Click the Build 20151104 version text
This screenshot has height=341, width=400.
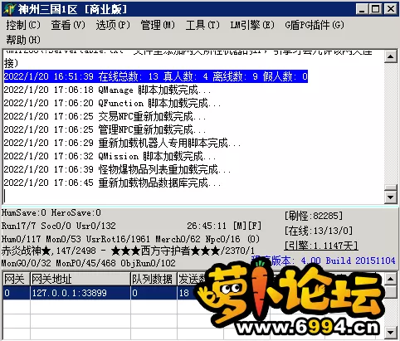pyautogui.click(x=360, y=261)
